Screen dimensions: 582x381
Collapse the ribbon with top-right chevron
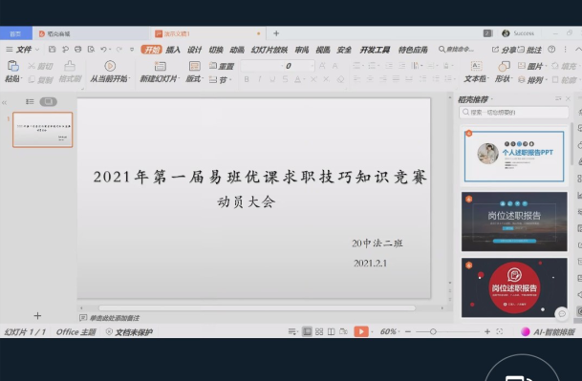(578, 50)
